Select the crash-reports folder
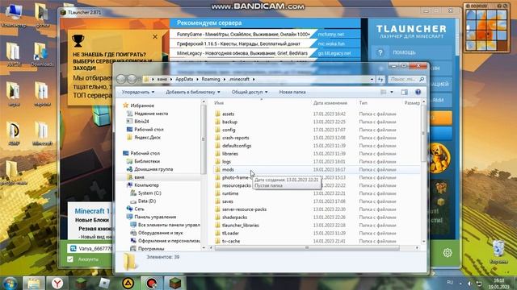517x290 pixels. click(235, 138)
